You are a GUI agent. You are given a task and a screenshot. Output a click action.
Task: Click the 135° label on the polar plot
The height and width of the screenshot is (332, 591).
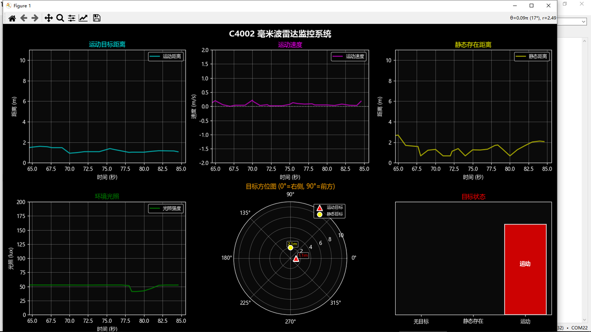coord(245,213)
